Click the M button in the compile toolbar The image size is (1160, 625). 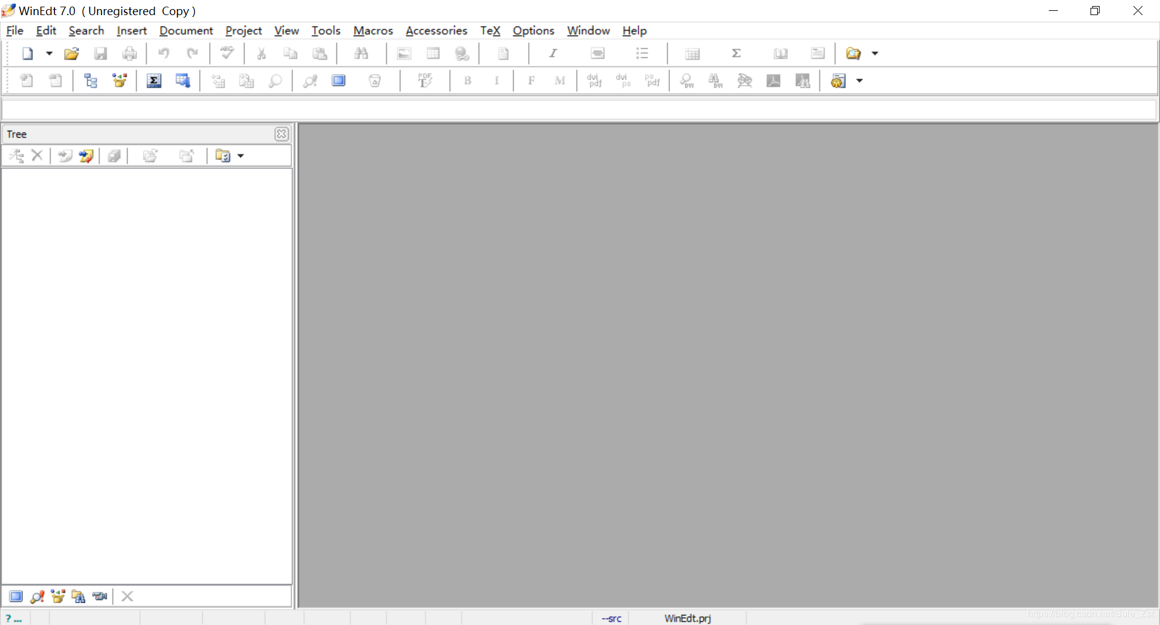coord(560,81)
